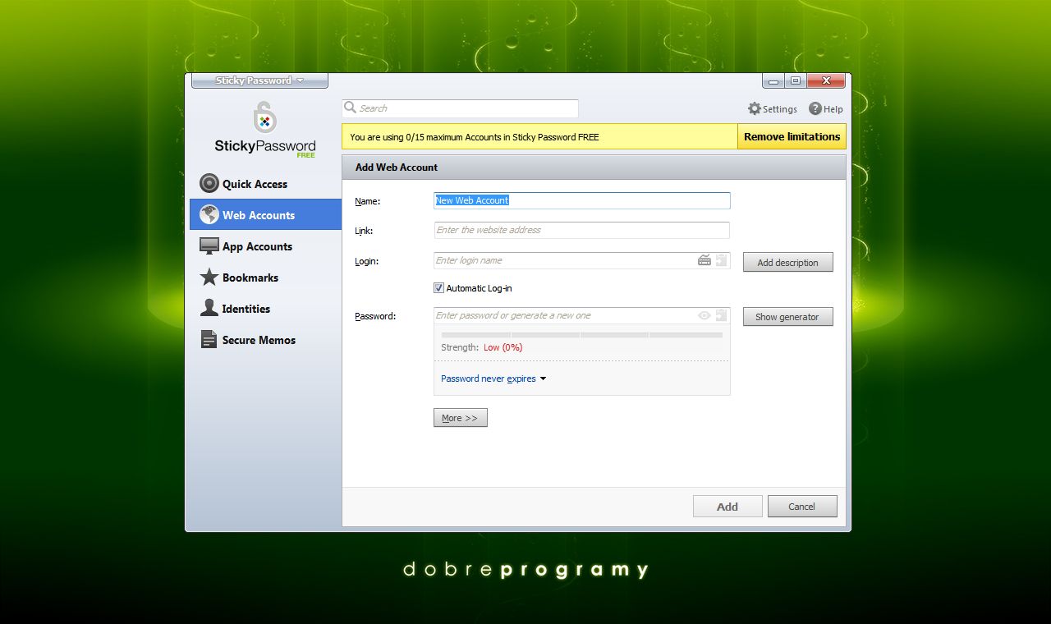
Task: Click Show generator button
Action: coord(787,317)
